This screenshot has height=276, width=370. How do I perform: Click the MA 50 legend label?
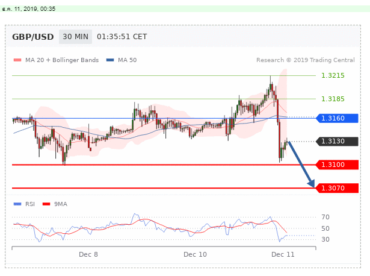click(x=127, y=60)
